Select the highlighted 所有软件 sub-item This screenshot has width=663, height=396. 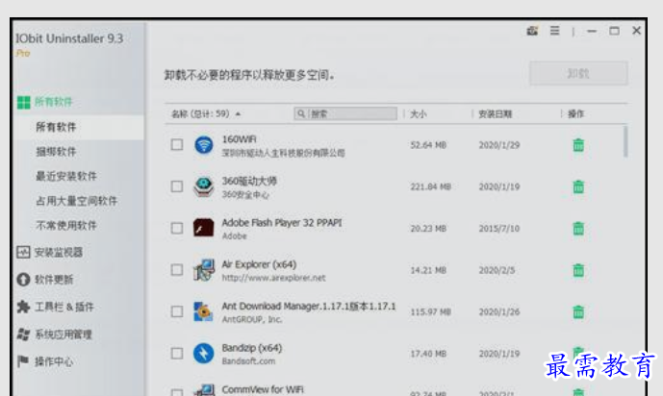[78, 127]
